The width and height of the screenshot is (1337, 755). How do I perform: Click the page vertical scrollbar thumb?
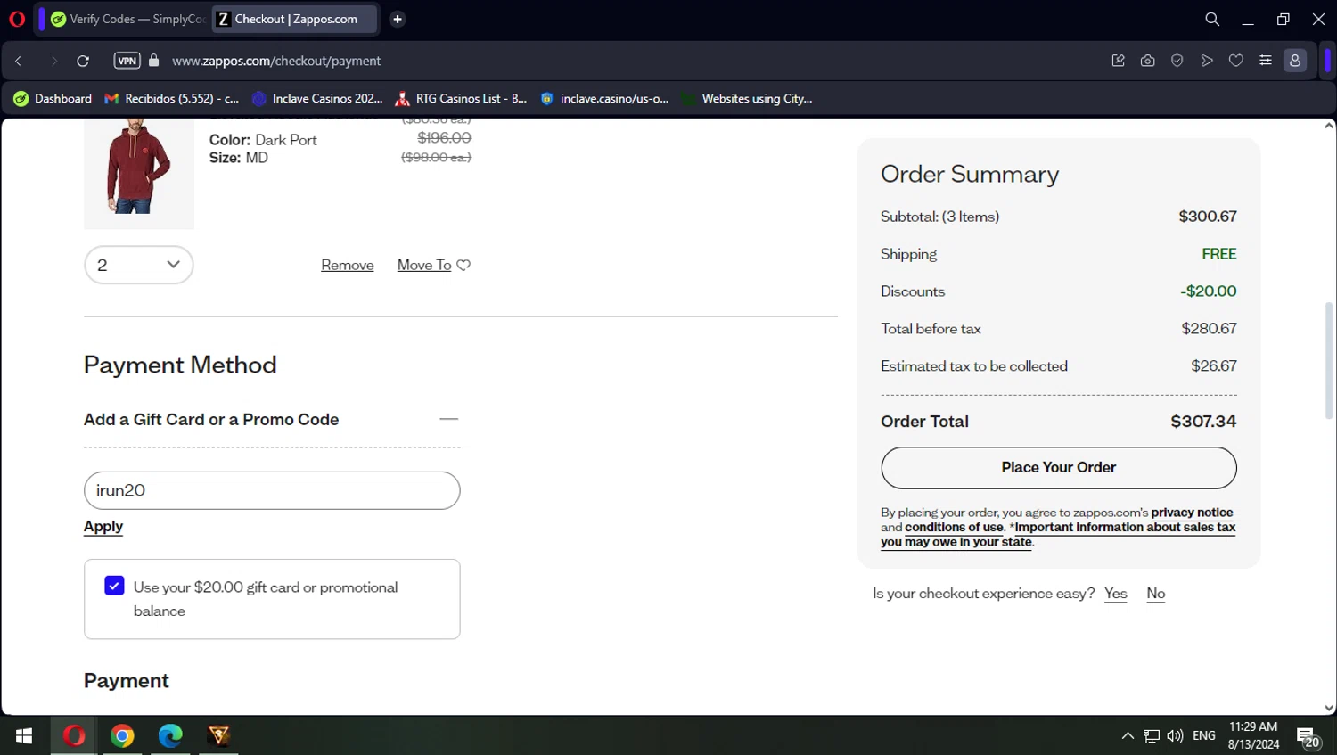pos(1329,361)
